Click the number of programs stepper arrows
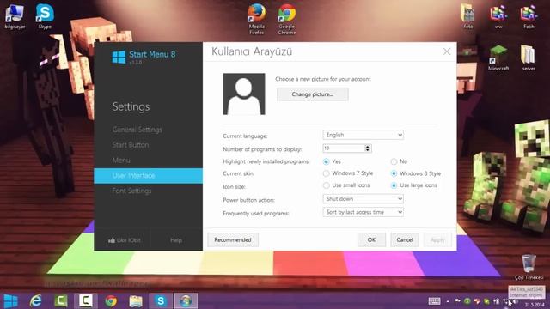The image size is (550, 309). point(367,148)
